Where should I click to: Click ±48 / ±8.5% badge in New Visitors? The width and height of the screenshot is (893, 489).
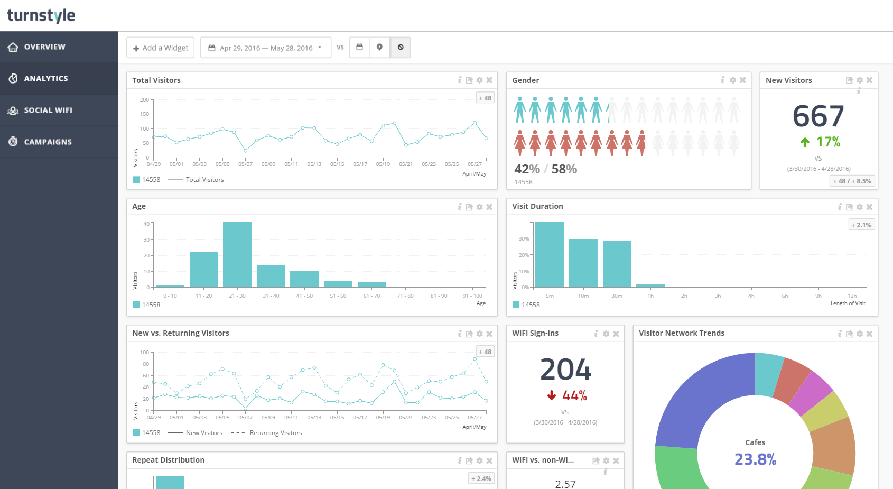coord(852,181)
